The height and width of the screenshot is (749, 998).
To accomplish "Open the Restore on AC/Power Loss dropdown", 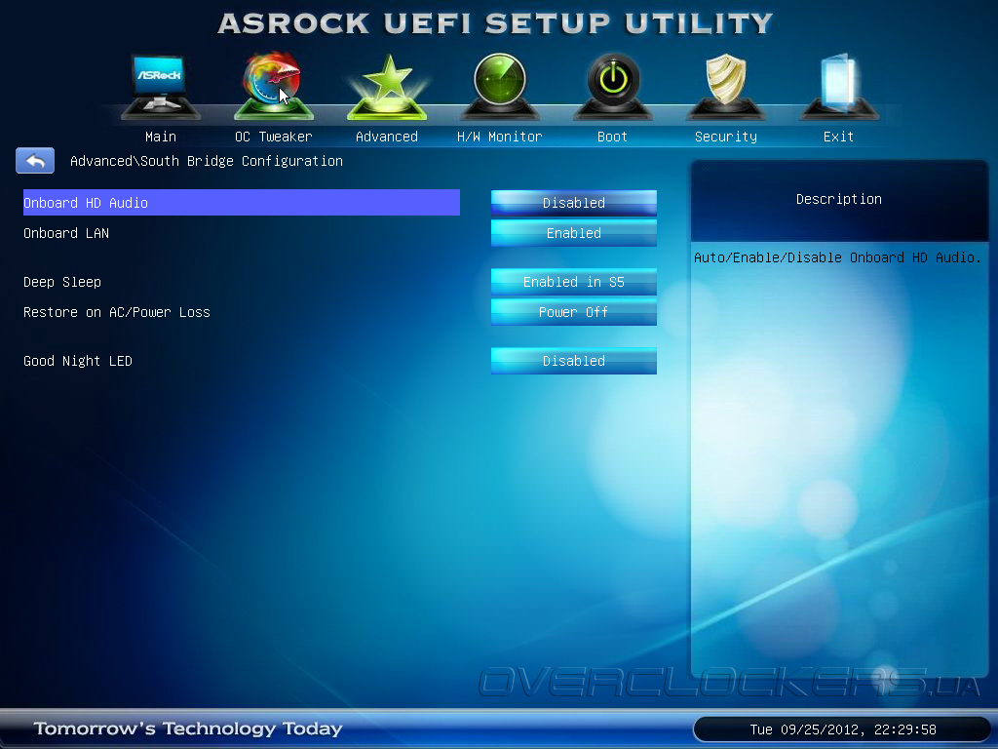I will (x=573, y=312).
